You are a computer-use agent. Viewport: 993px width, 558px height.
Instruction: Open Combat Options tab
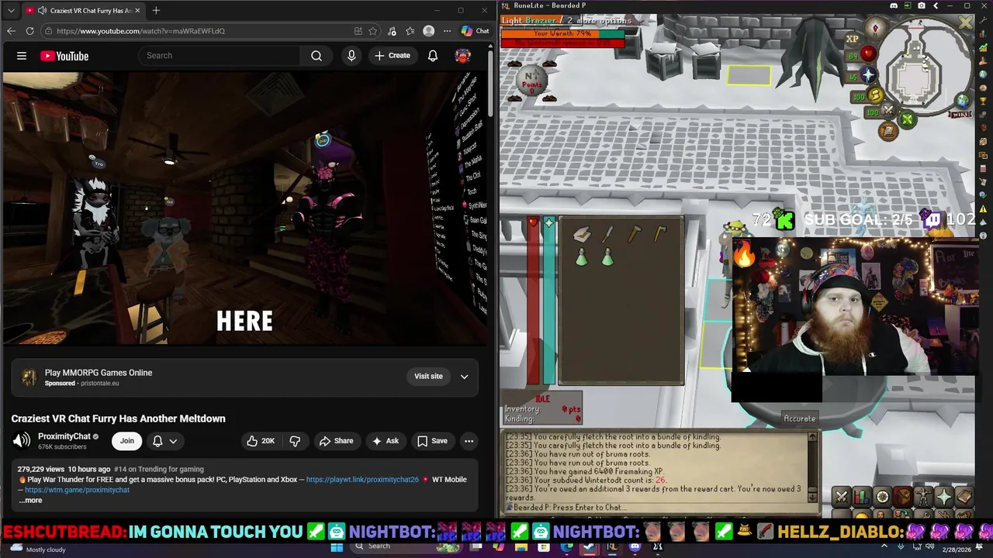(x=842, y=497)
